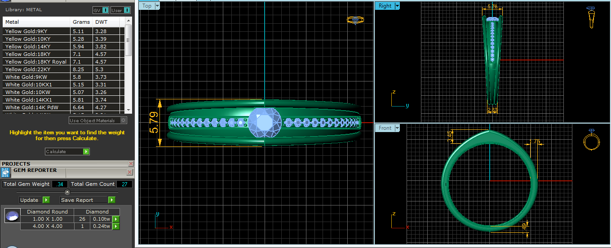Click the ring side preview icon in Right viewport
Image resolution: width=611 pixels, height=248 pixels.
pos(592,17)
